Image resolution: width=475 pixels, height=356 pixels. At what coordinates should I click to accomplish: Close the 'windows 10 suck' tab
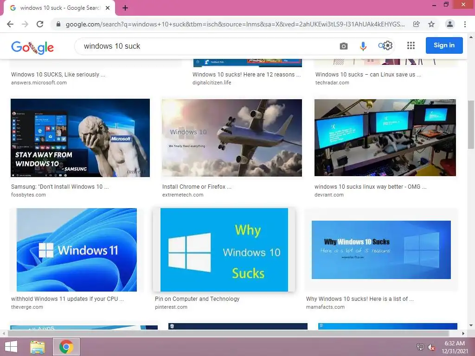[x=108, y=8]
